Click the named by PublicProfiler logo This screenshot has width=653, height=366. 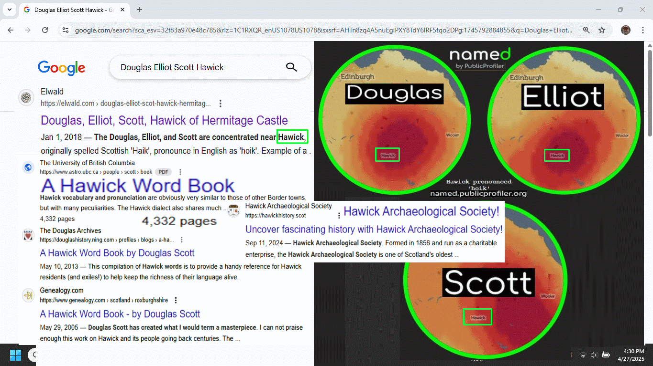480,59
